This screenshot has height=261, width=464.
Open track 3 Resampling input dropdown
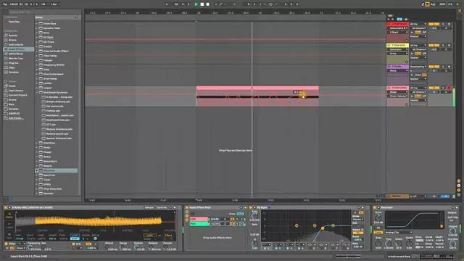click(x=418, y=67)
